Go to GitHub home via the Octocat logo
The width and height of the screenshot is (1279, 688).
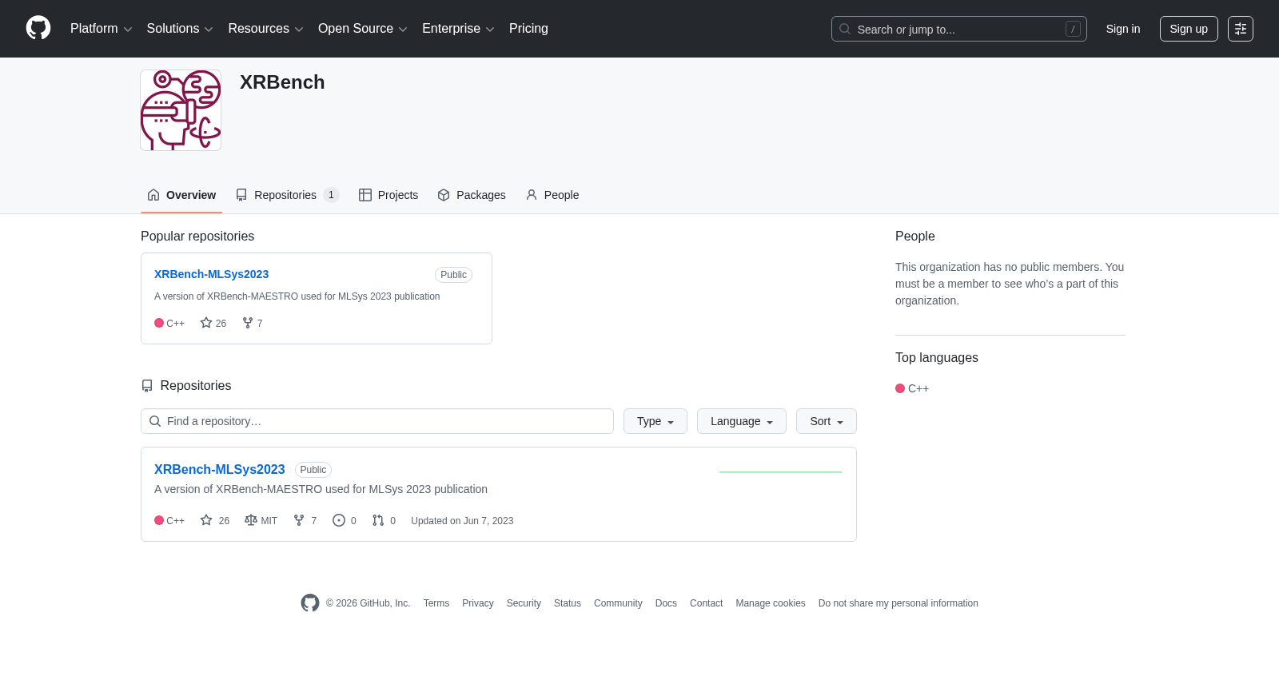click(38, 28)
